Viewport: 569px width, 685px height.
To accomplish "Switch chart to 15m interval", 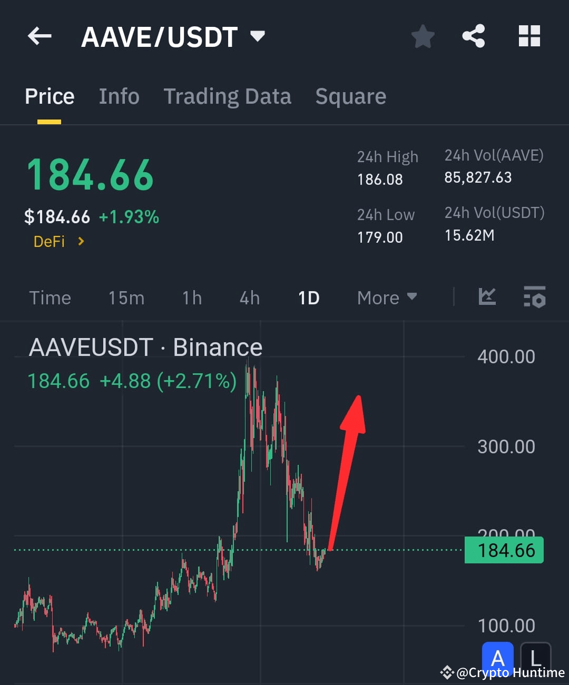I will 126,297.
